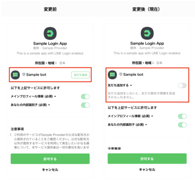Click Sample bot chat icon in 変更前 panel
Image resolution: width=195 pixels, height=182 pixels.
(15, 75)
